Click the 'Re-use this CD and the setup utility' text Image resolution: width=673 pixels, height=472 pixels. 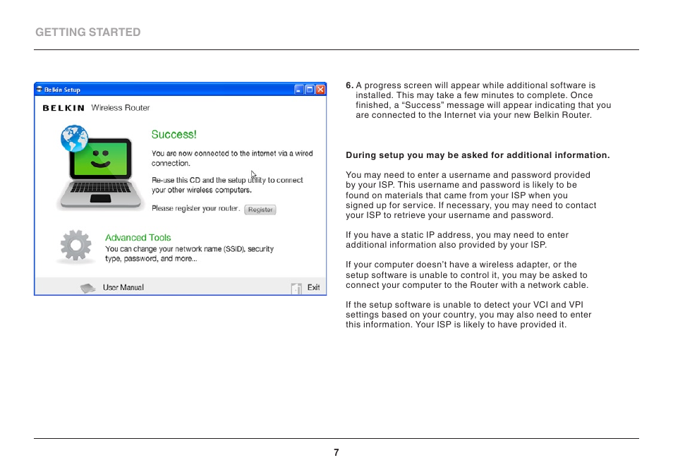pyautogui.click(x=227, y=185)
